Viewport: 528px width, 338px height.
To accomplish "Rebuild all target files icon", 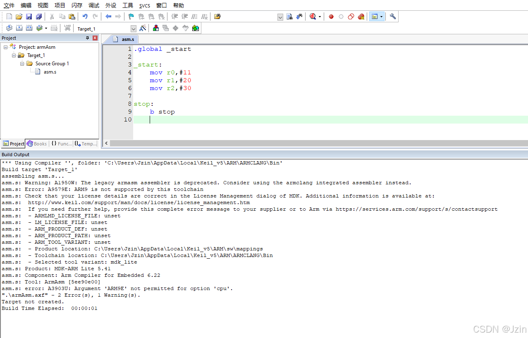I will click(29, 28).
